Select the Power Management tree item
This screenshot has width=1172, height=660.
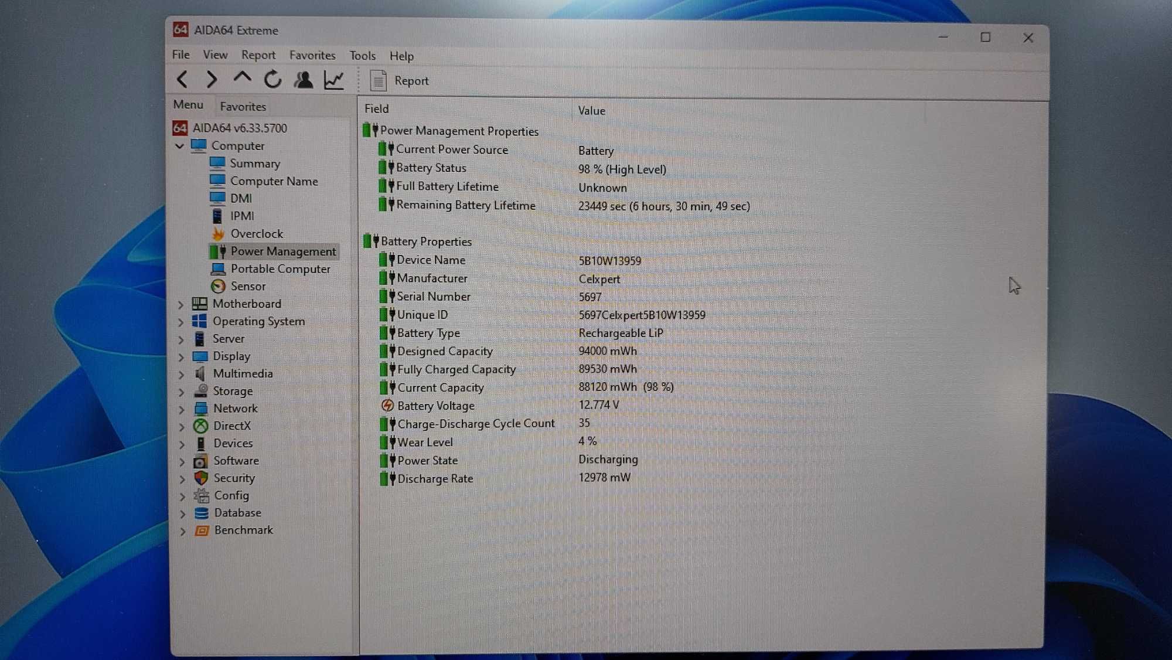273,251
